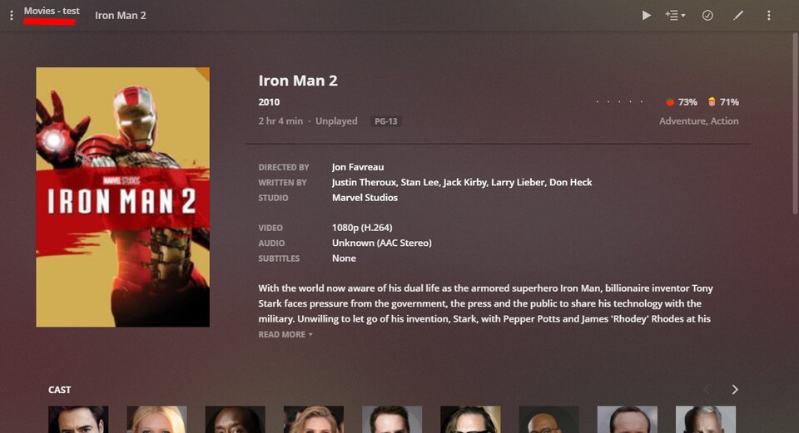Go back to the Movies - test library
The image size is (799, 433).
click(52, 11)
